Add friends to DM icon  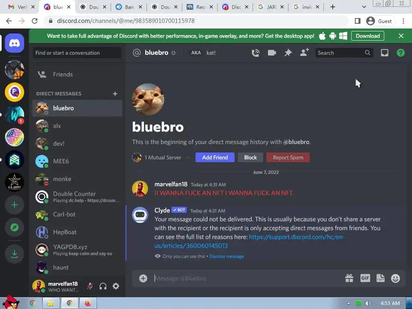pyautogui.click(x=304, y=53)
